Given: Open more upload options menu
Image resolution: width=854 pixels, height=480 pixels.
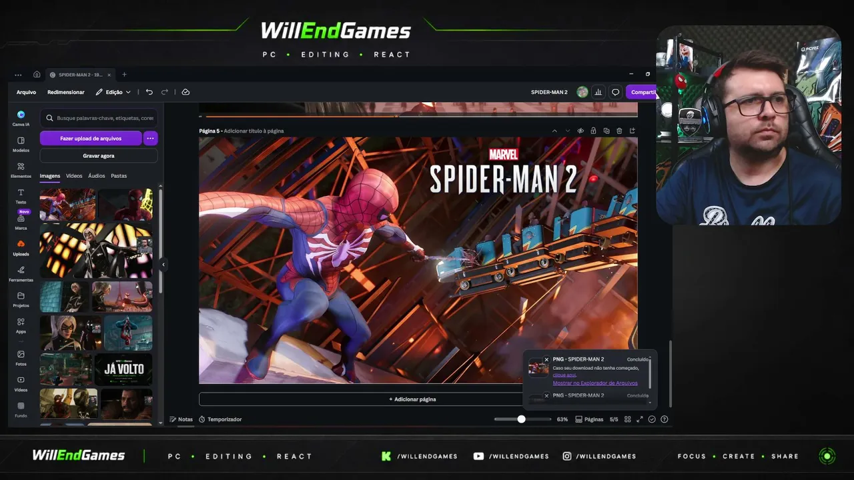Looking at the screenshot, I should tap(150, 138).
